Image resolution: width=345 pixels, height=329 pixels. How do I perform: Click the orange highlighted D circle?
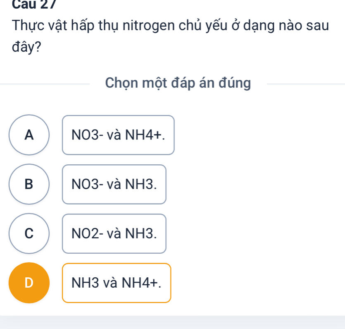[29, 283]
